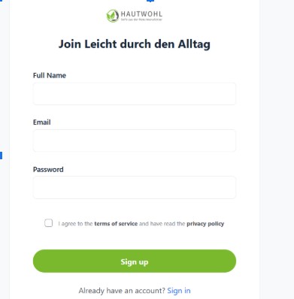
Task: Select the blue handle at top edge
Action: pyautogui.click(x=150, y=1)
